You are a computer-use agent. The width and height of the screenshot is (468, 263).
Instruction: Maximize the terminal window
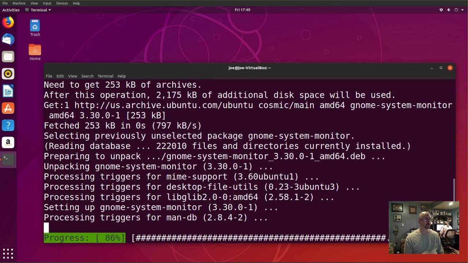(x=441, y=68)
